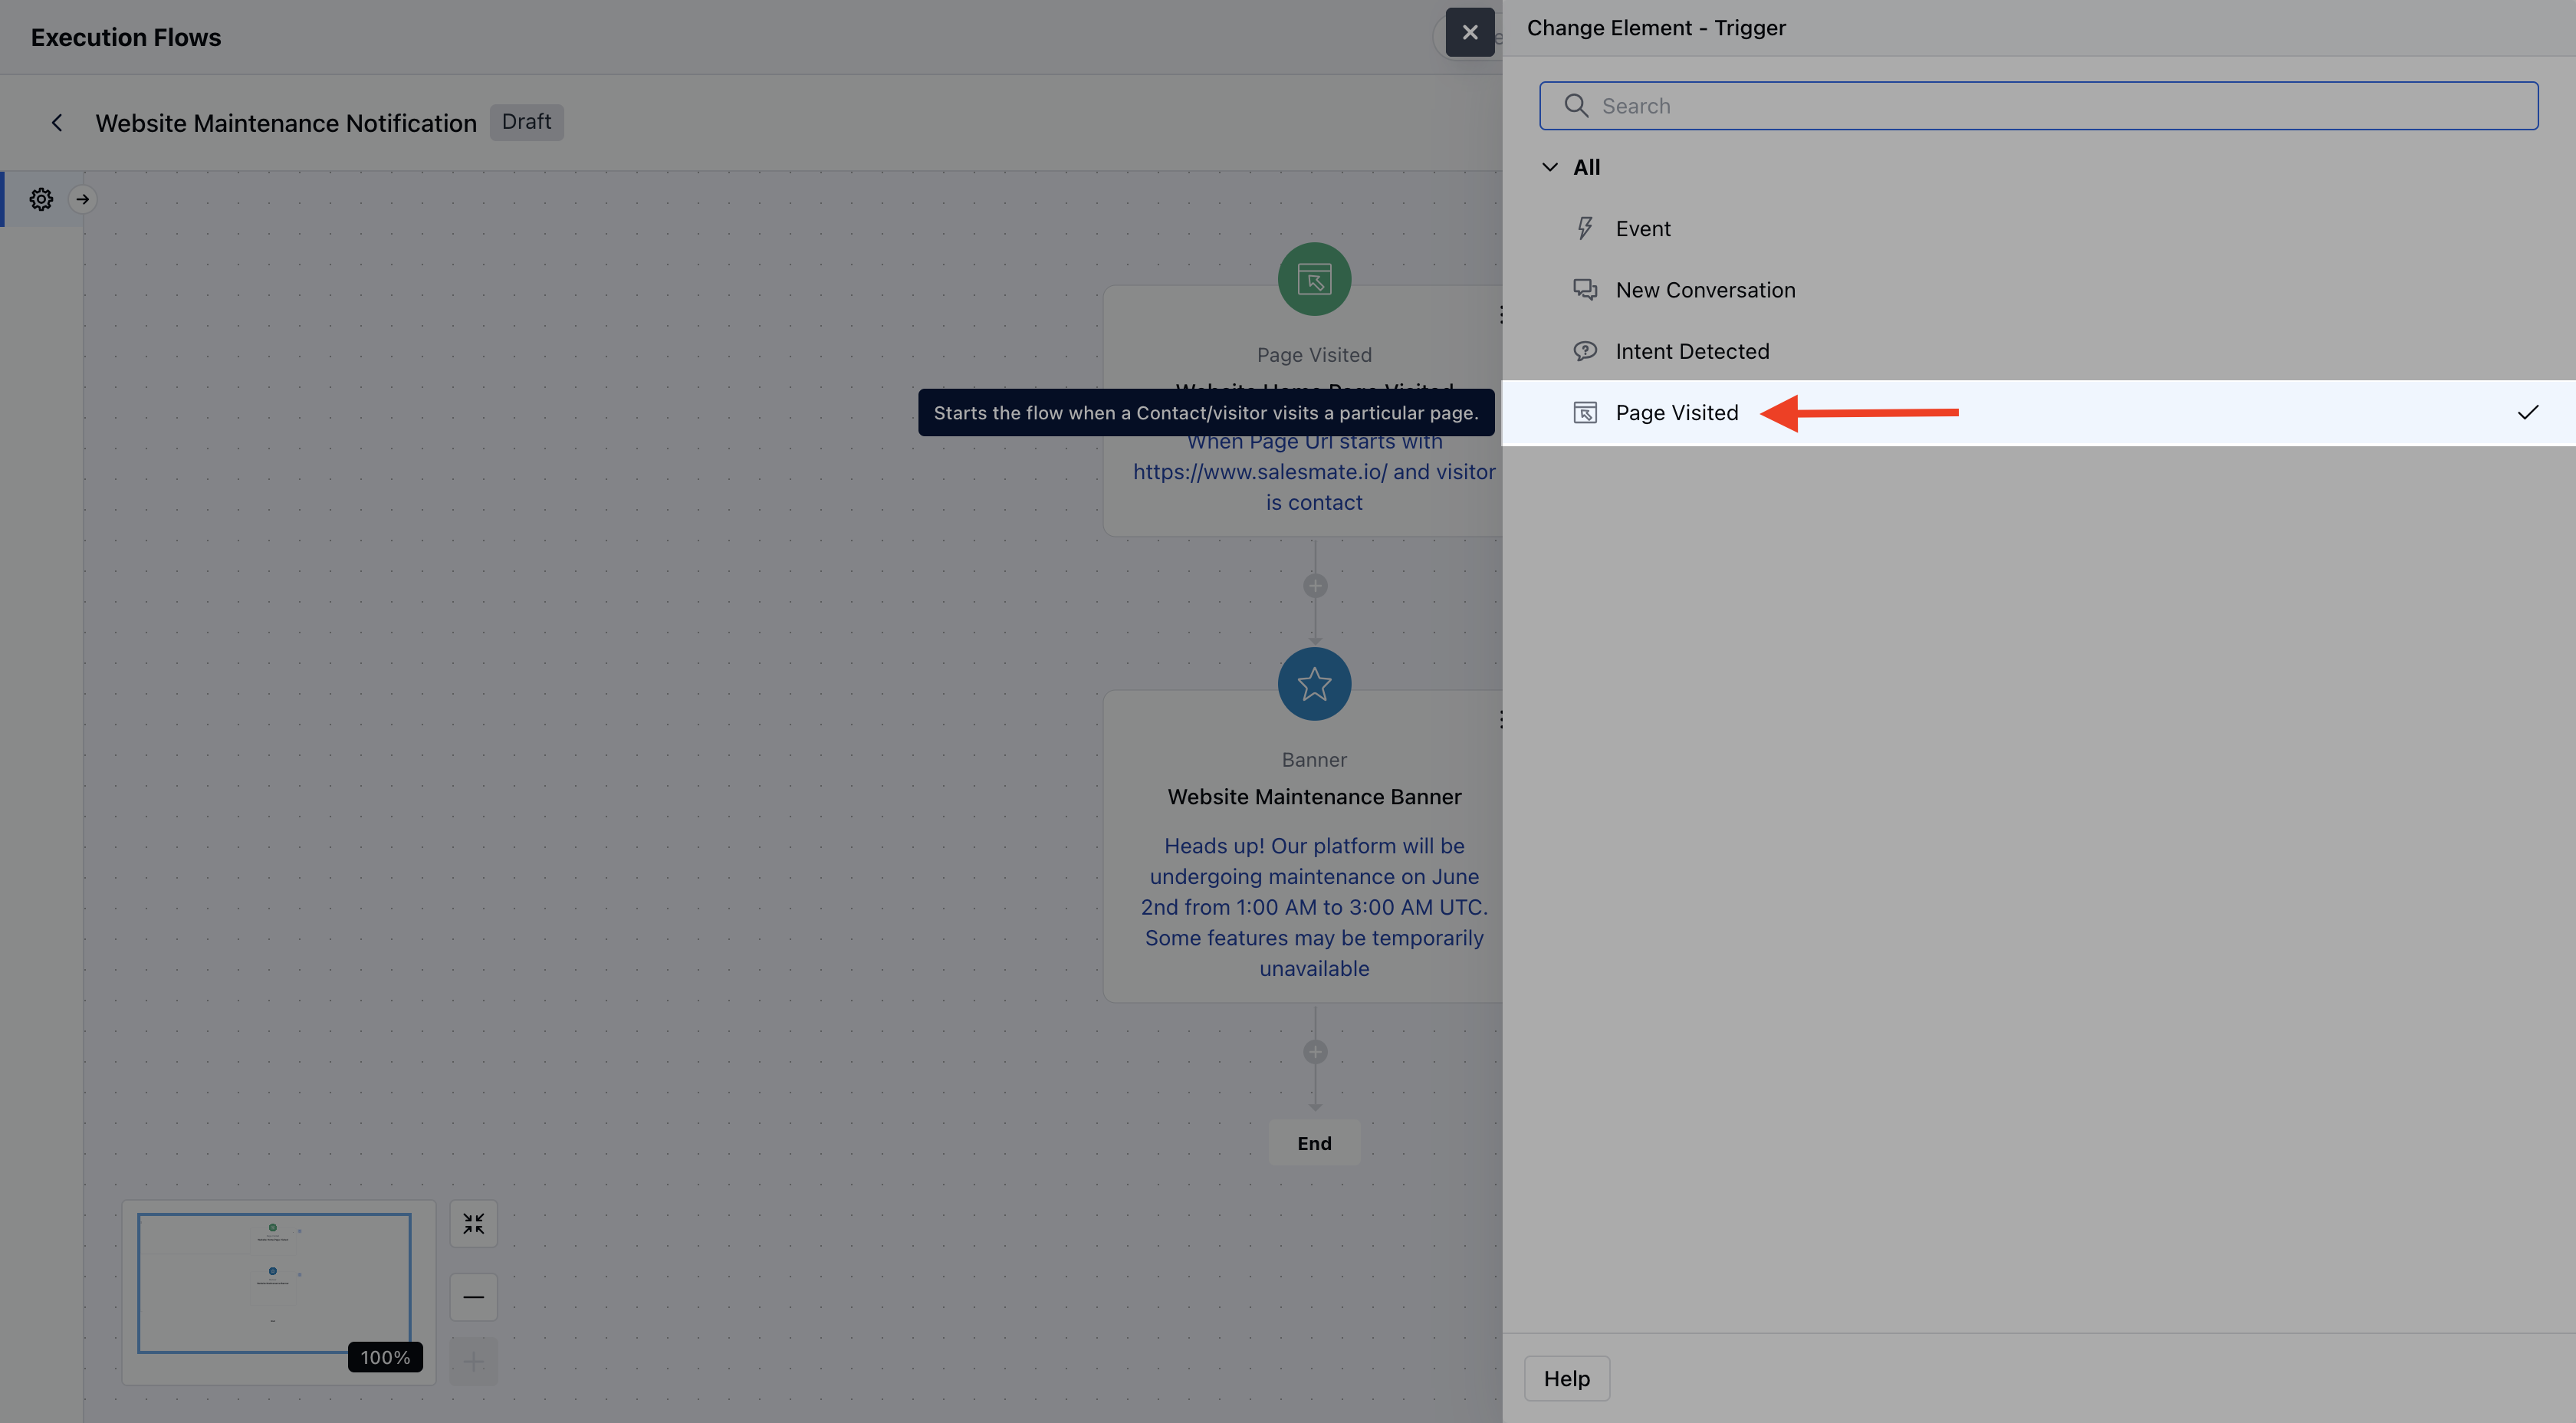Close the Change Element panel
Screen dimensions: 2576x1423
tap(1469, 33)
